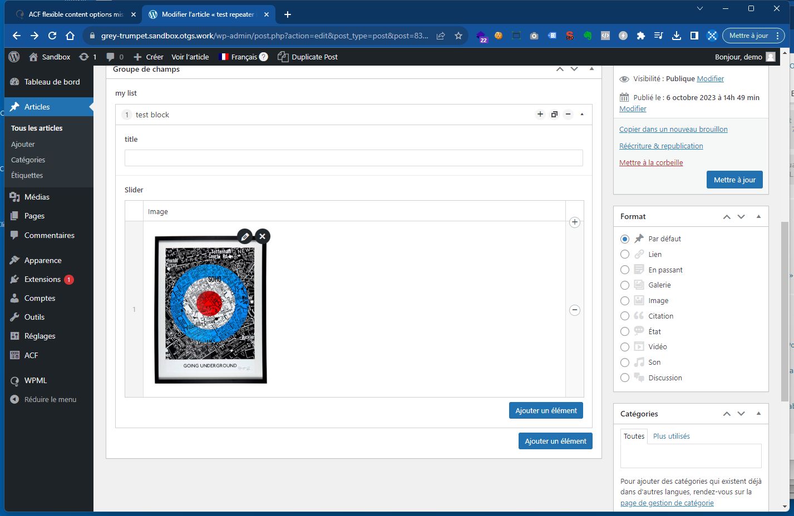Open the Bonjour, demo user menu

[744, 57]
